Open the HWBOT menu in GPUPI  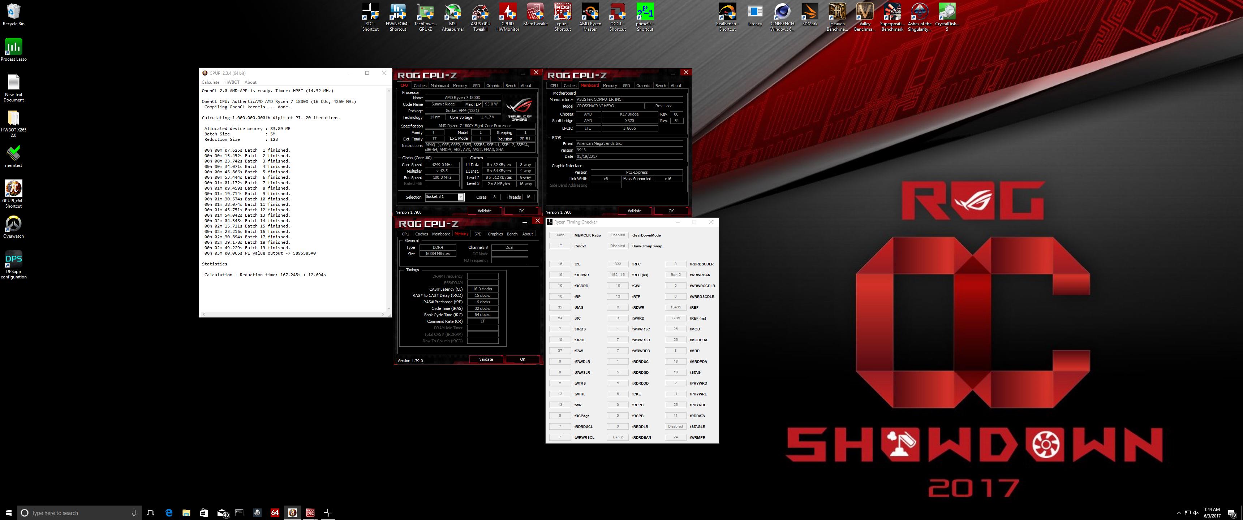click(x=232, y=82)
